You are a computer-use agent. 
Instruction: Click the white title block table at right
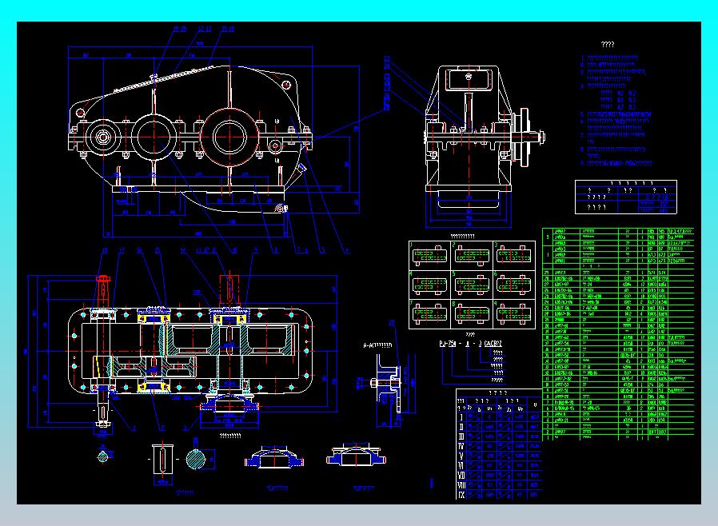coord(625,197)
